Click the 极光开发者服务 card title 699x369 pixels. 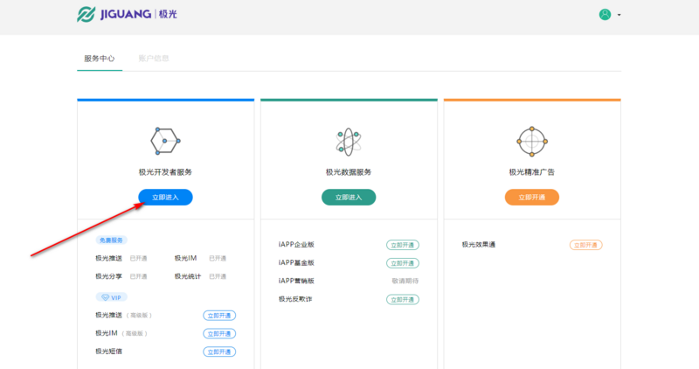tap(165, 172)
